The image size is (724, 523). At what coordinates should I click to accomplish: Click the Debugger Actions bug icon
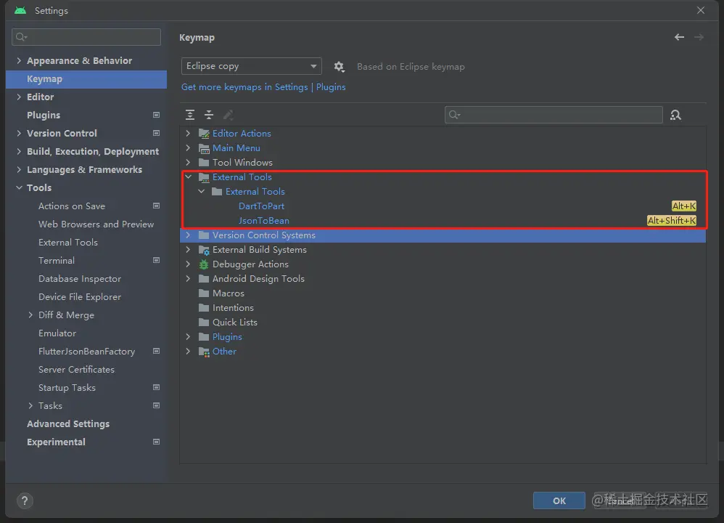click(x=204, y=264)
